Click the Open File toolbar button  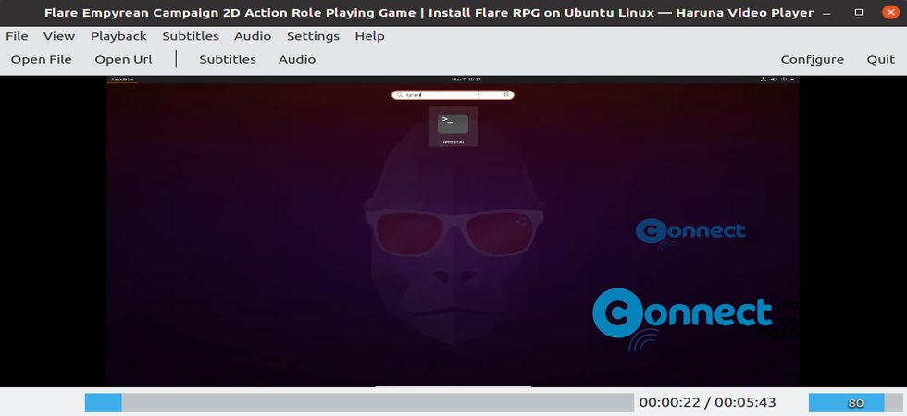tap(41, 59)
